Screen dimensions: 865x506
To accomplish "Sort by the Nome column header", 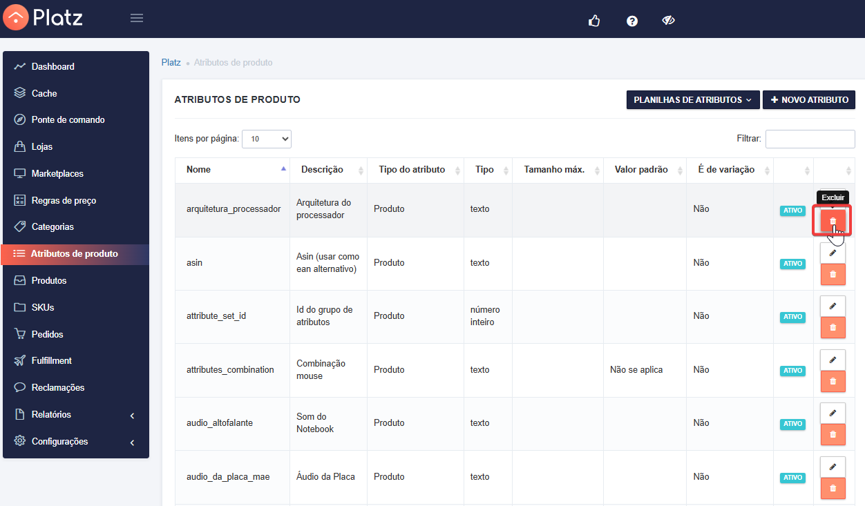I will [232, 170].
